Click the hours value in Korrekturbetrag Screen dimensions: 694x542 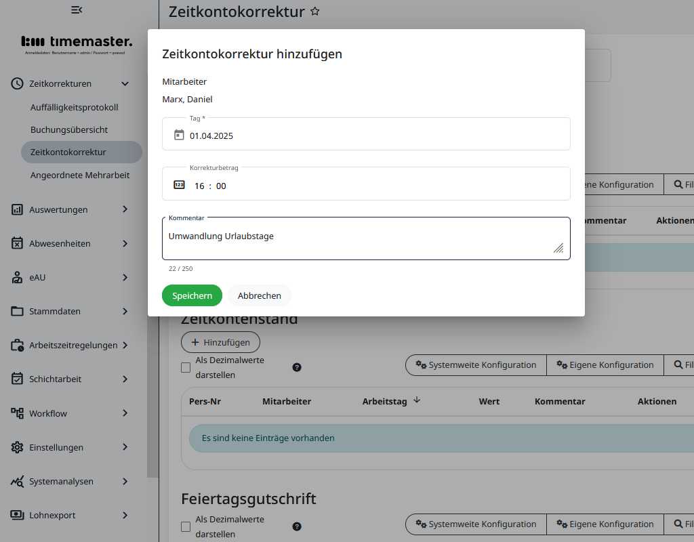click(199, 186)
